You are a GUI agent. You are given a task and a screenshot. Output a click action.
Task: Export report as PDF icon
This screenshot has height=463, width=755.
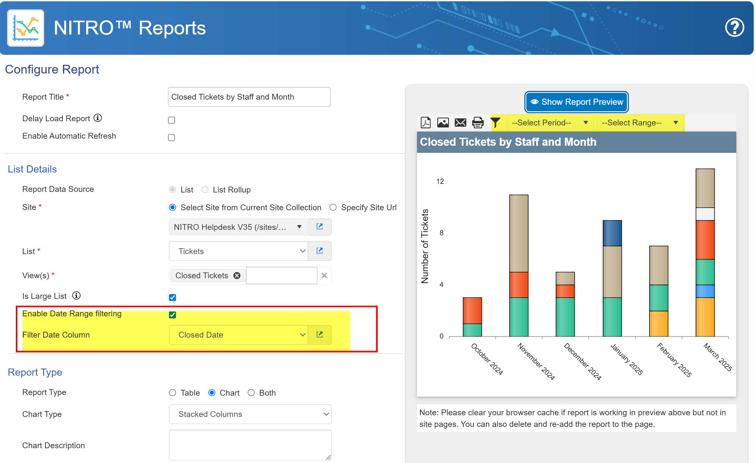(x=425, y=123)
